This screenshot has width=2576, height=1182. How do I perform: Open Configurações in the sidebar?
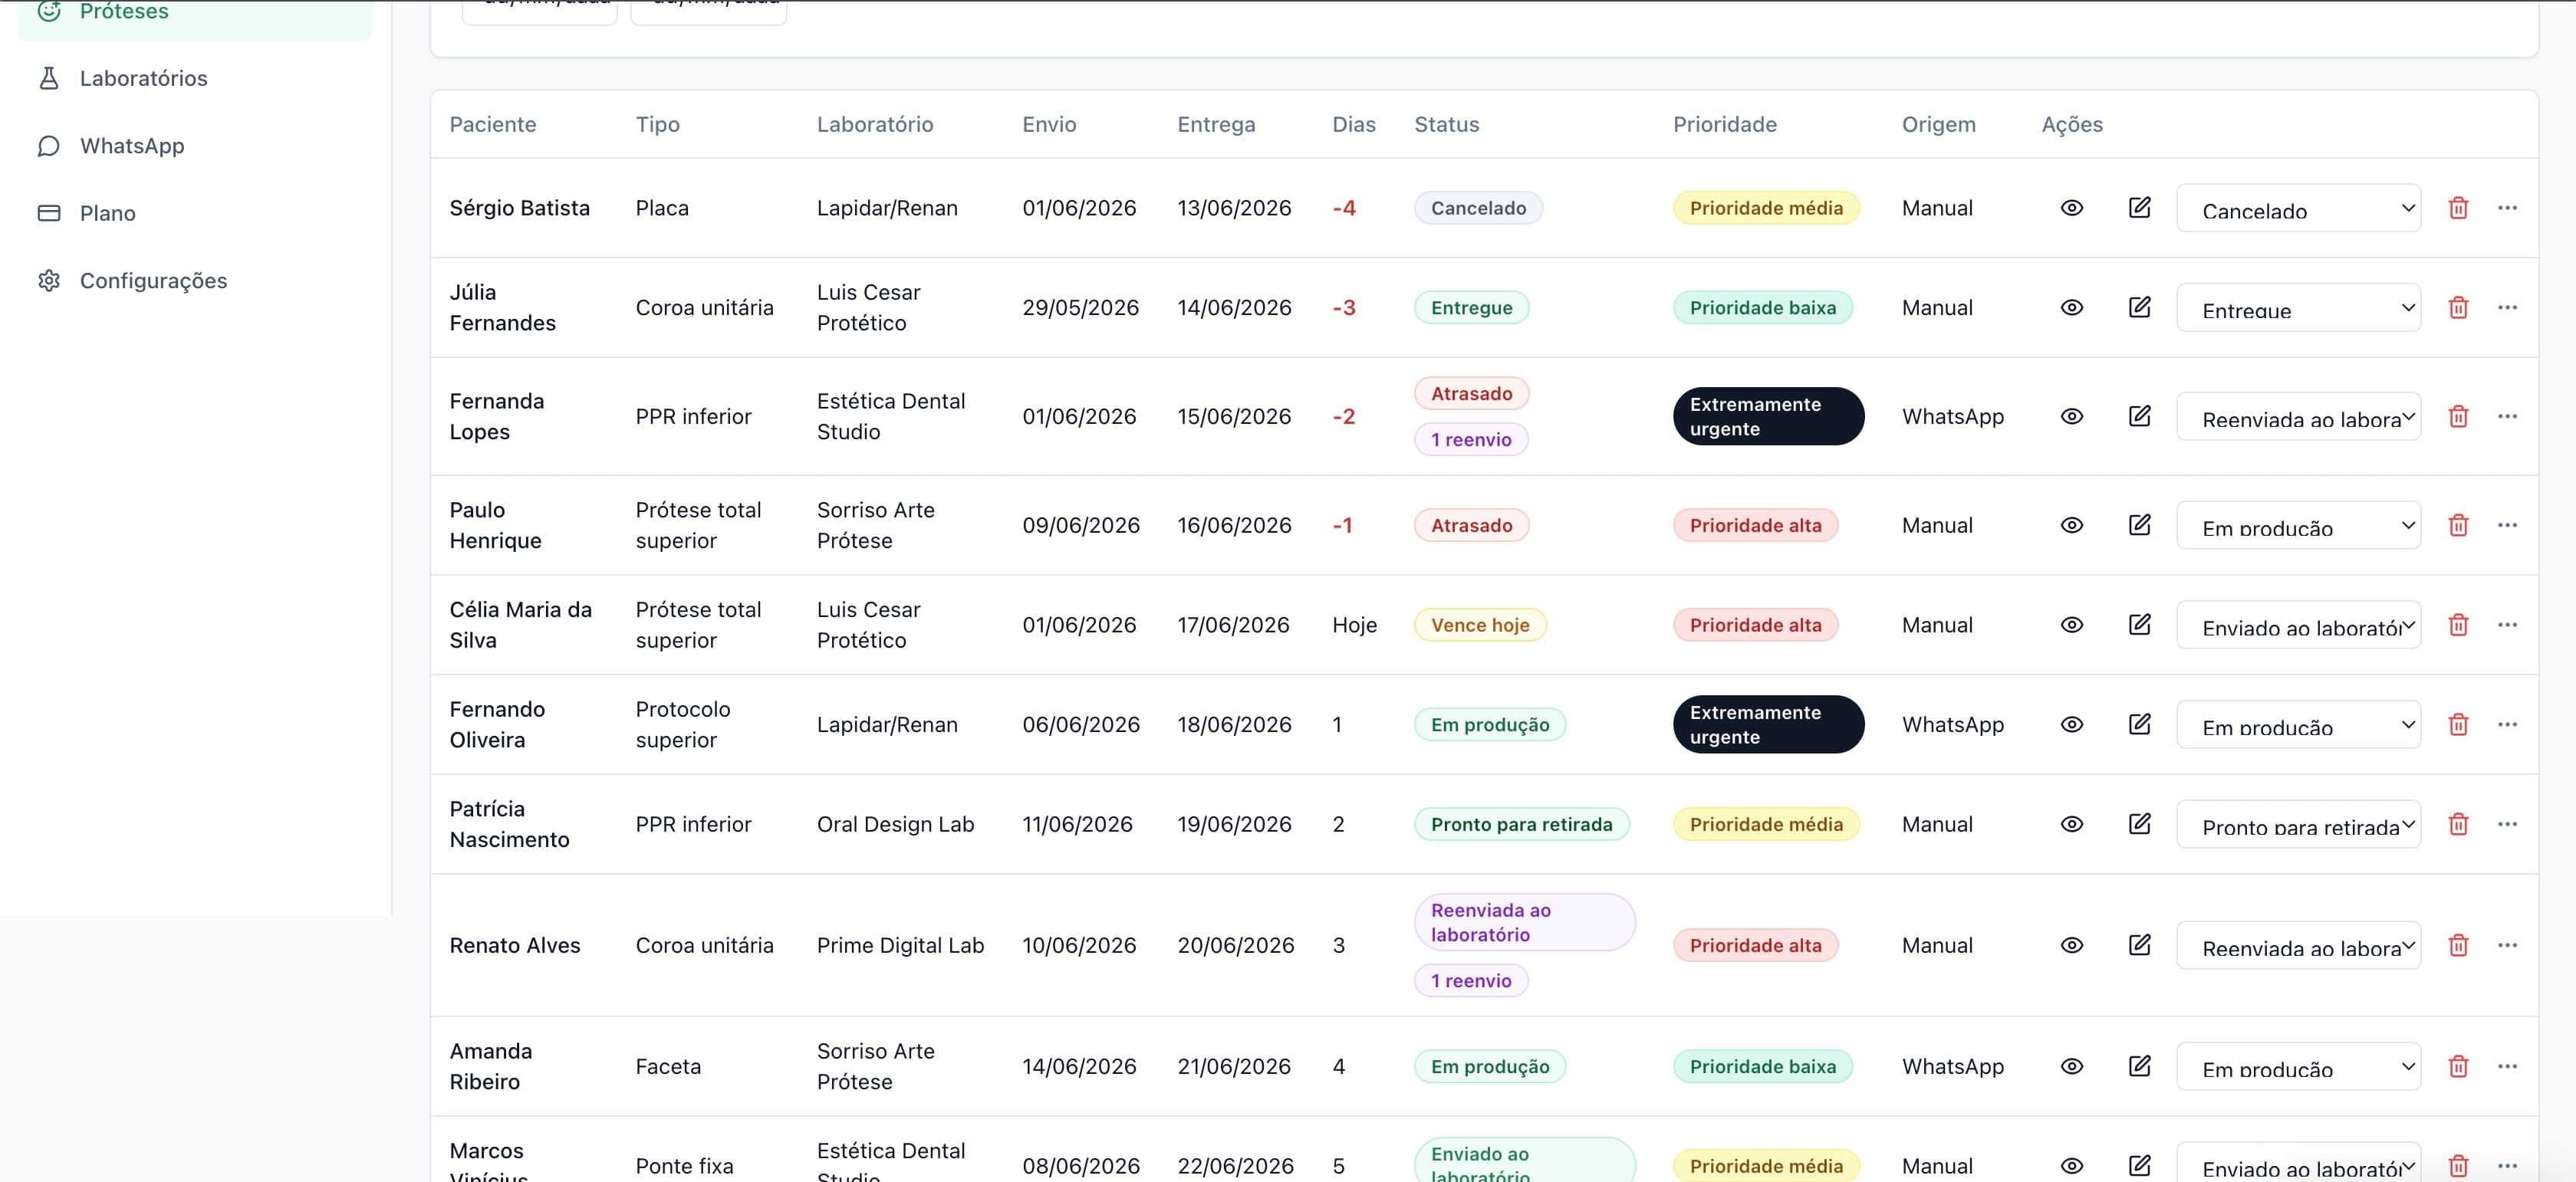pyautogui.click(x=195, y=281)
